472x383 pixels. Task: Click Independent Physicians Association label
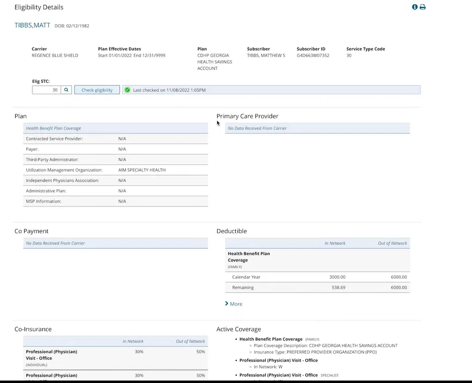[62, 180]
